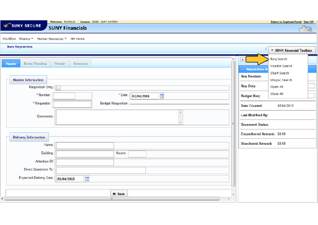Click the SUNY Secure logo
The image size is (318, 225).
24,26
